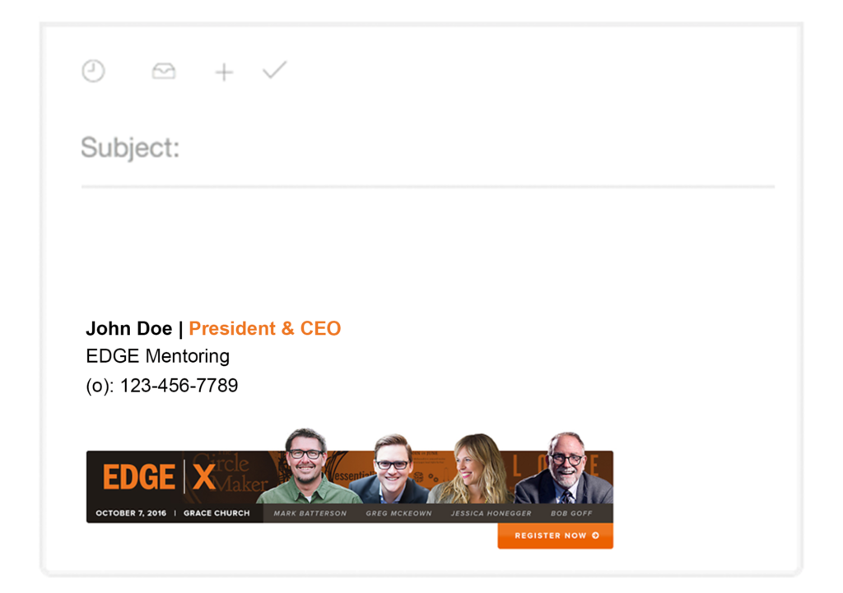Viewport: 843px width, 593px height.
Task: Click the event banner thumbnail image
Action: (x=349, y=487)
